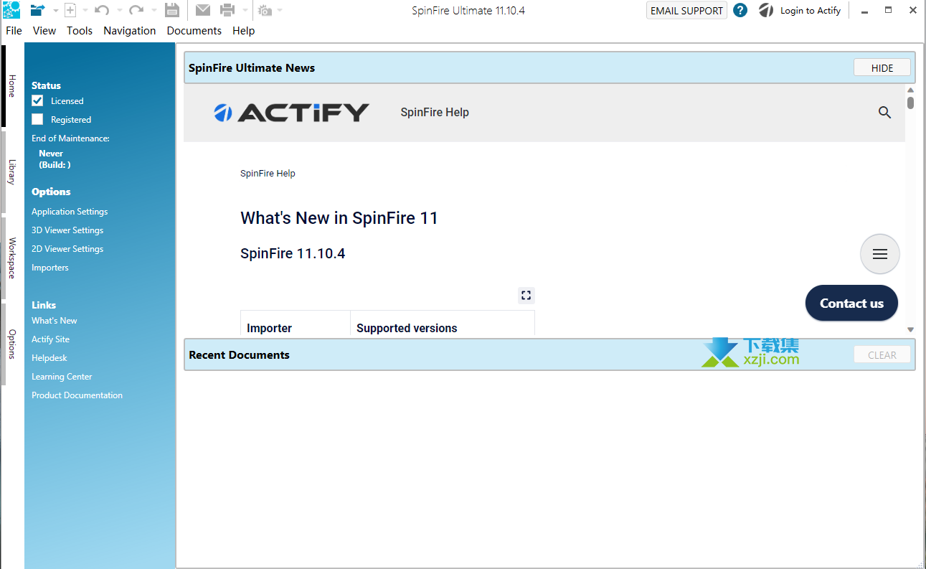This screenshot has height=569, width=926.
Task: Click the 'SpinFire 11.10.4' heading
Action: click(x=293, y=253)
